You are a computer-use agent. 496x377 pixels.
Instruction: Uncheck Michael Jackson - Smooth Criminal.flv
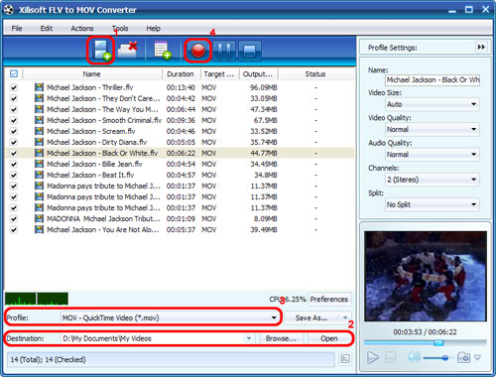(x=14, y=120)
